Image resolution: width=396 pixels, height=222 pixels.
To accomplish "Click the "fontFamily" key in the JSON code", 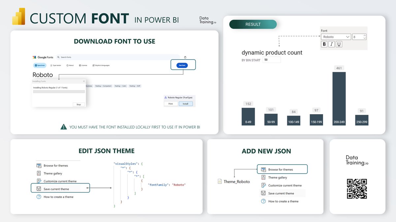I will click(159, 185).
